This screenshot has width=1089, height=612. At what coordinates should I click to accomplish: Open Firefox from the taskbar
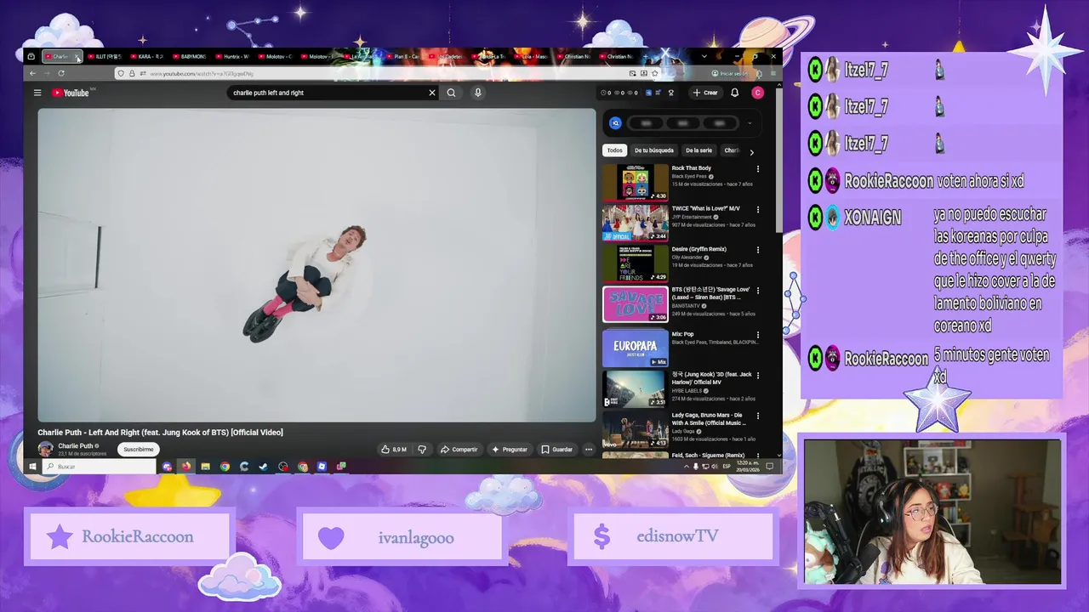point(185,467)
